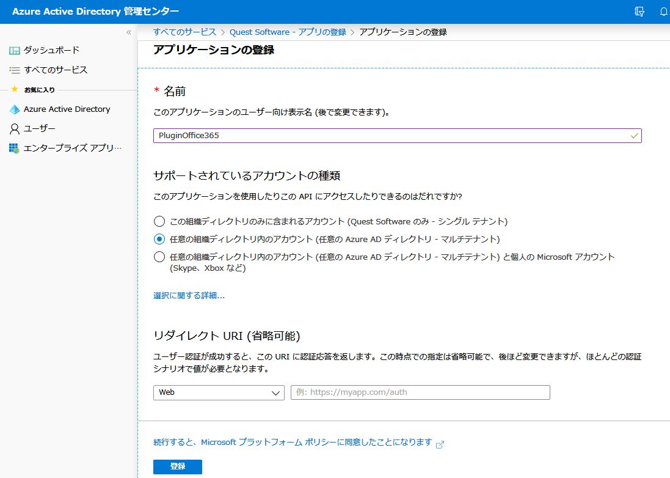This screenshot has width=670, height=478.
Task: Click the Users person icon
Action: tap(15, 129)
